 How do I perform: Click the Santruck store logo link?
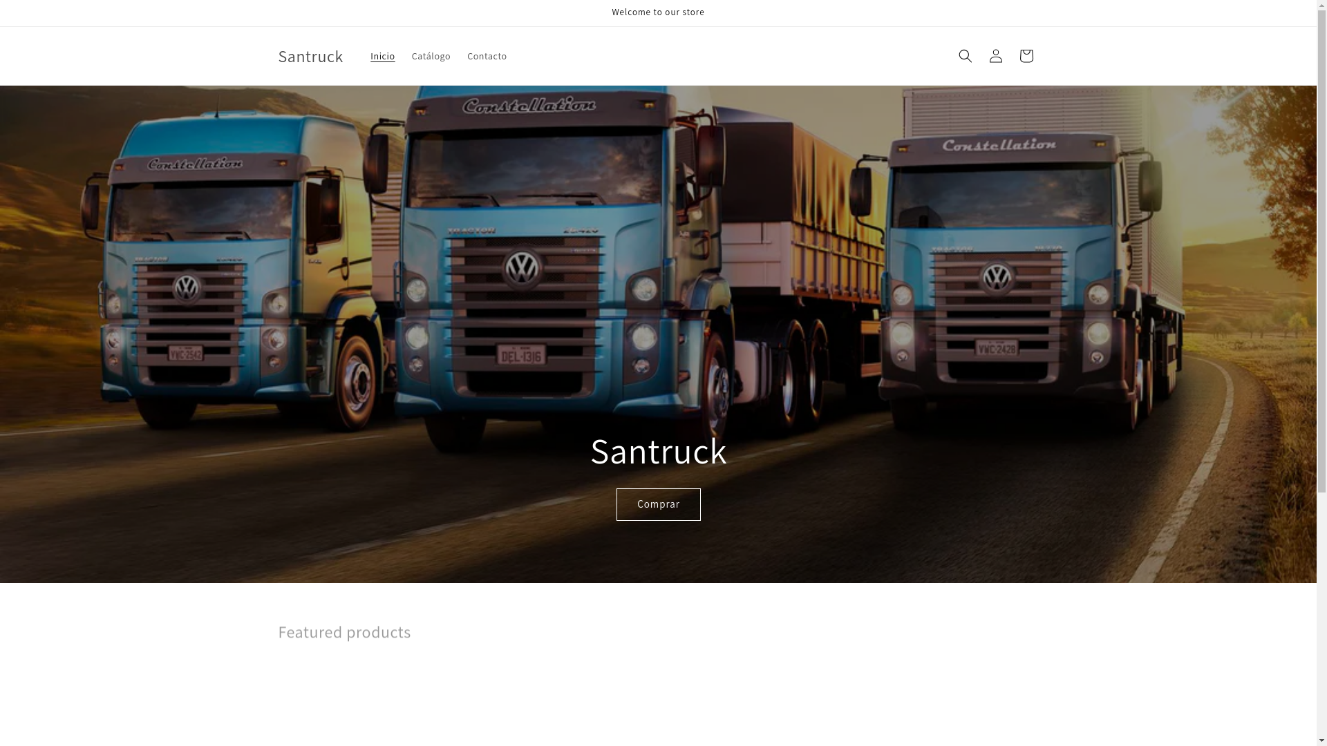tap(310, 56)
